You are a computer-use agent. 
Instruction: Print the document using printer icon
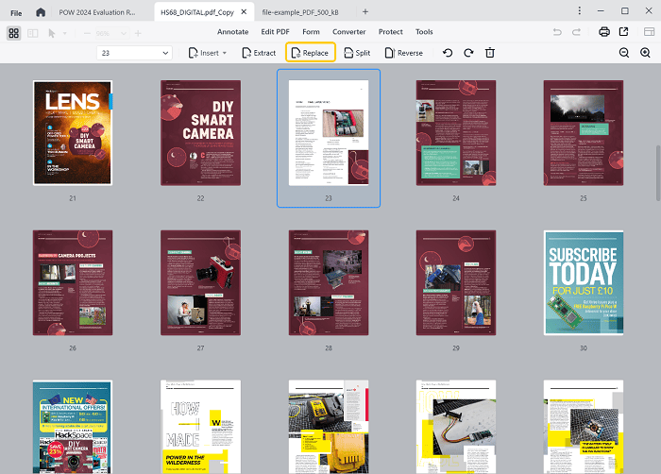coord(603,32)
